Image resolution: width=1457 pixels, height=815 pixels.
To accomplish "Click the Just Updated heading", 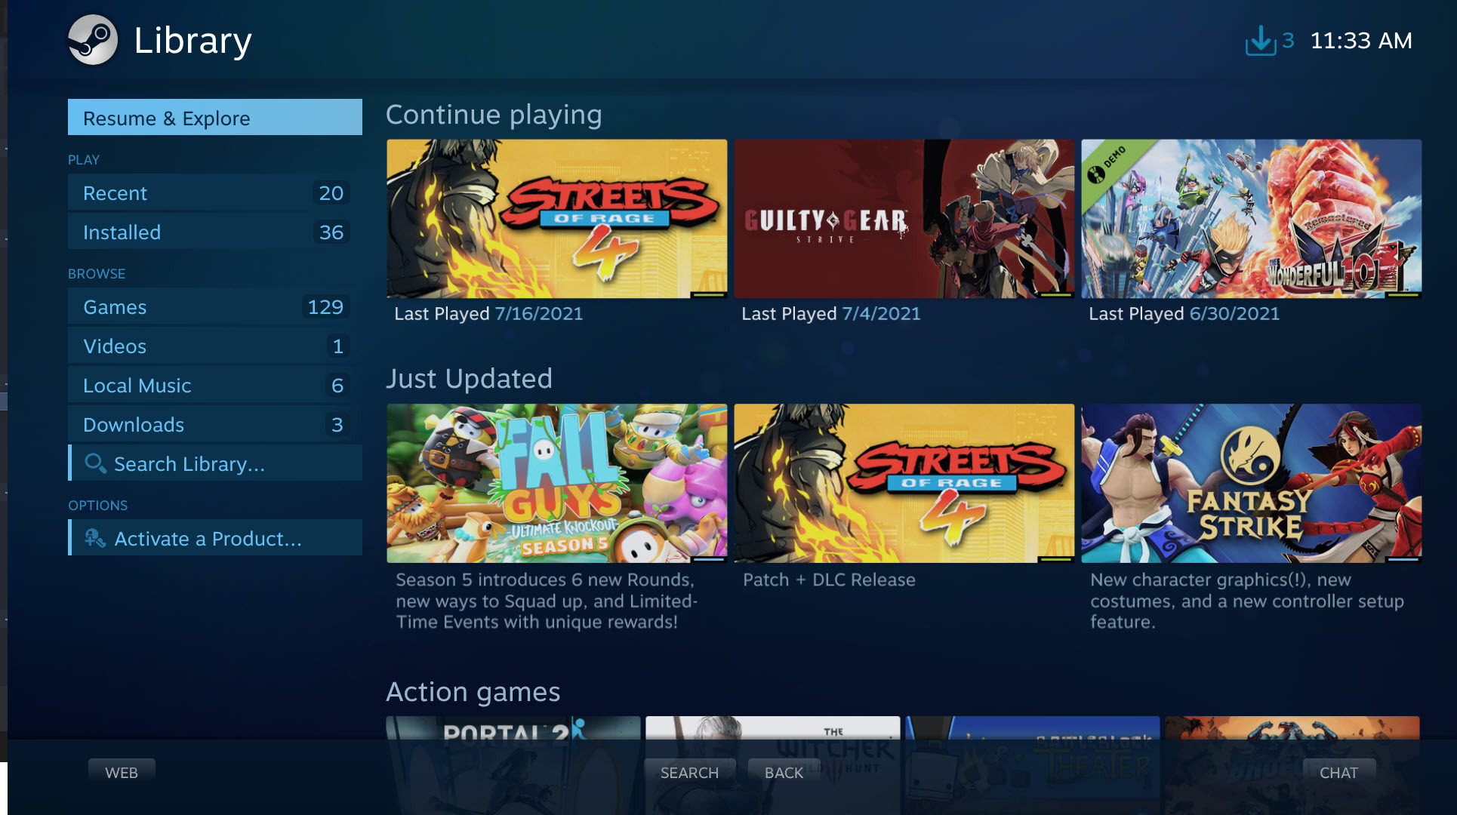I will click(469, 379).
